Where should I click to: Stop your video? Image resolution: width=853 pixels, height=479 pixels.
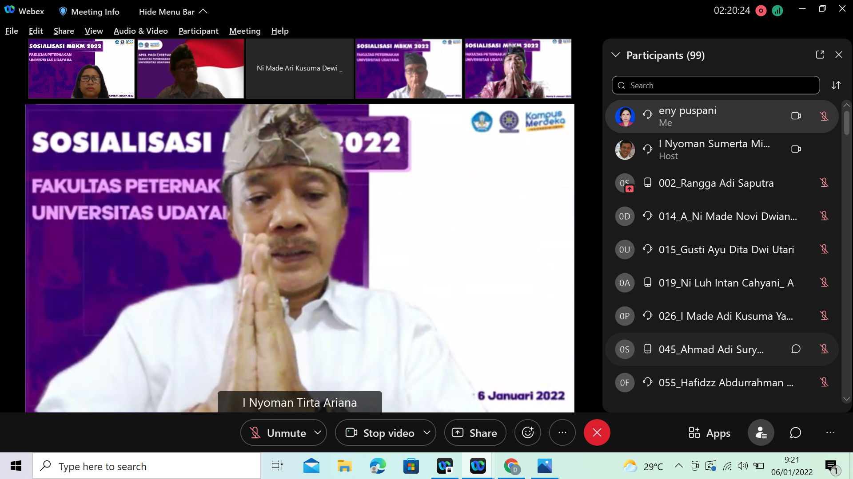pos(380,433)
